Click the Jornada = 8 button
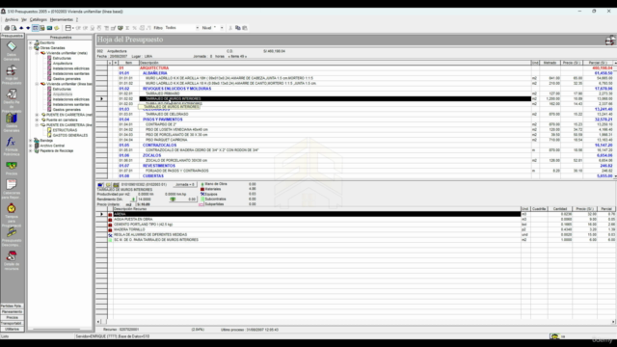Image resolution: width=617 pixels, height=347 pixels. pyautogui.click(x=184, y=184)
